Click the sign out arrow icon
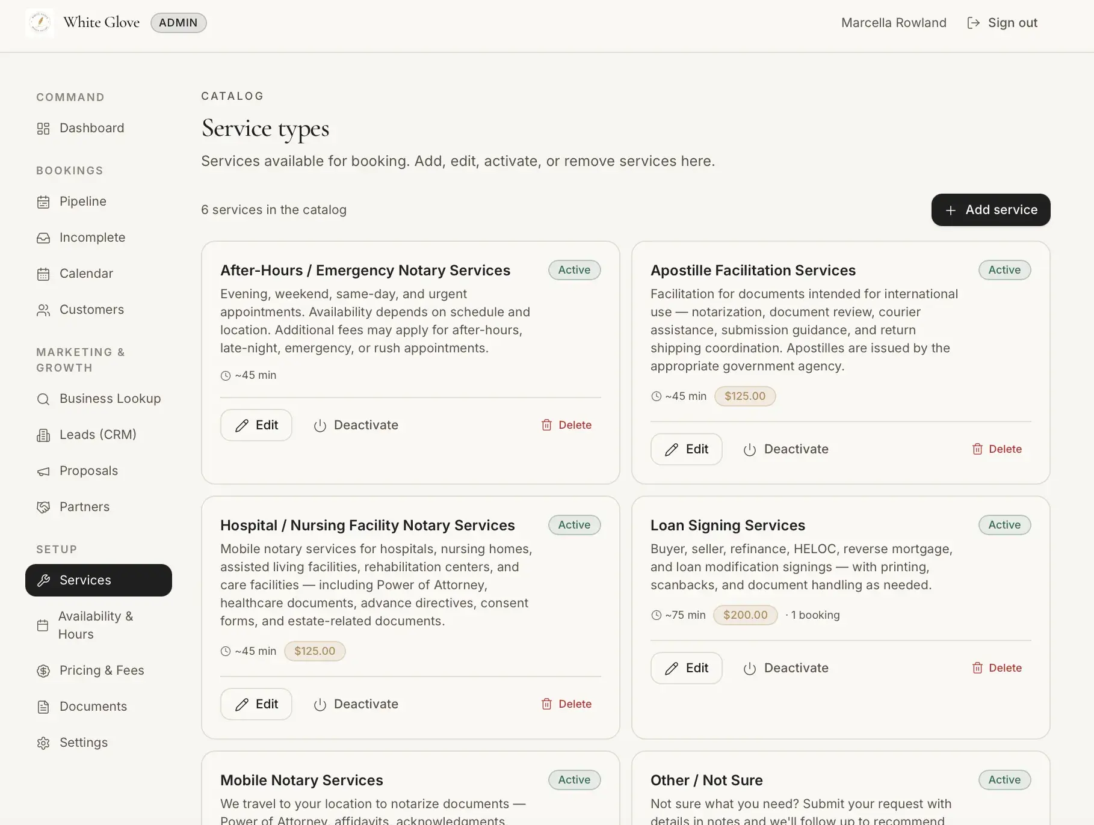This screenshot has width=1094, height=825. point(973,23)
